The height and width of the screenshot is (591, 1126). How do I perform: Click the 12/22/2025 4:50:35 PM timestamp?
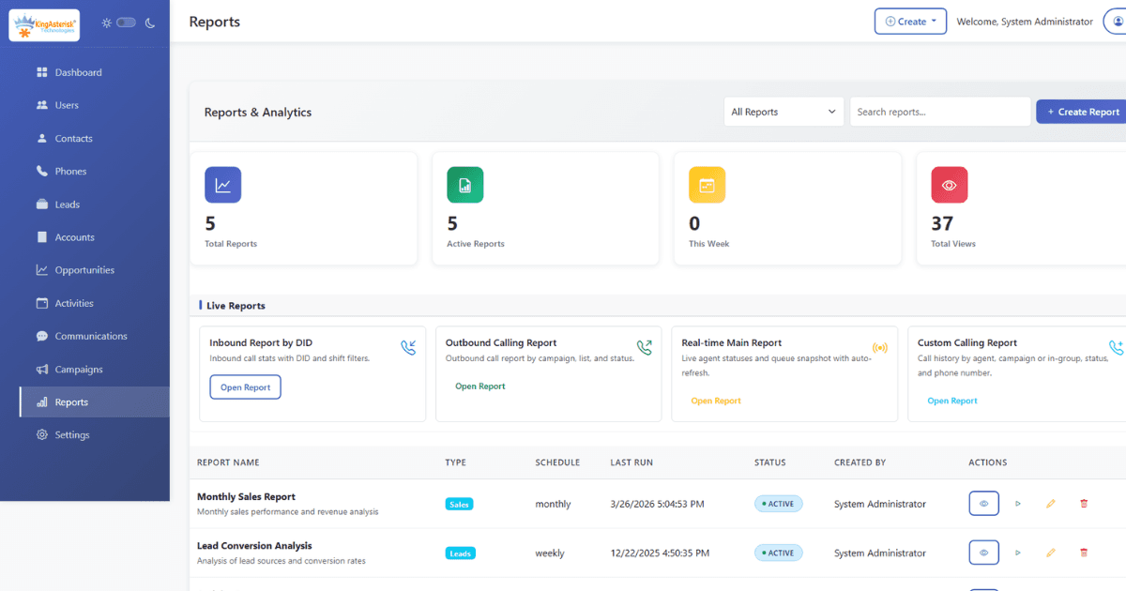[660, 553]
